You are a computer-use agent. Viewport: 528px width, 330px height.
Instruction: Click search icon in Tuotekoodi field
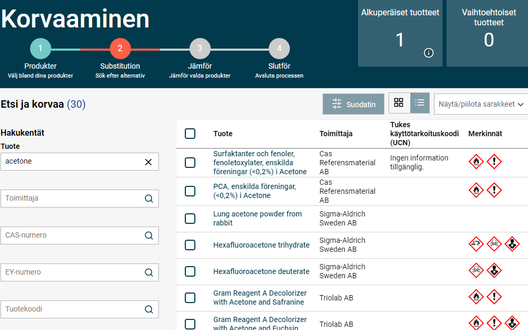point(148,309)
